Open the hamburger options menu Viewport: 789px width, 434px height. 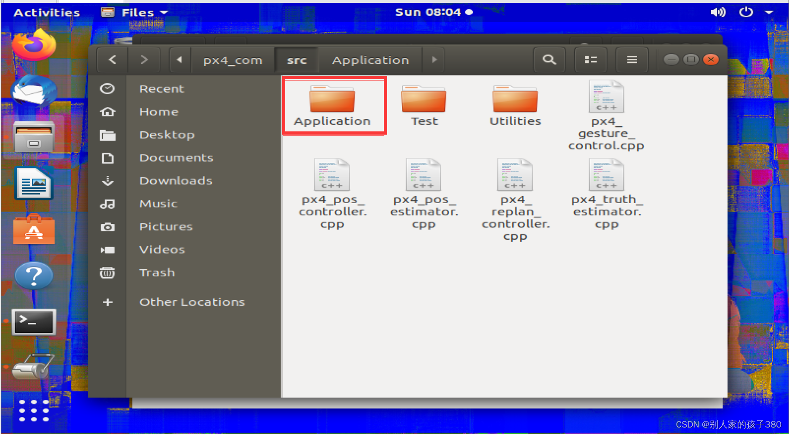632,60
